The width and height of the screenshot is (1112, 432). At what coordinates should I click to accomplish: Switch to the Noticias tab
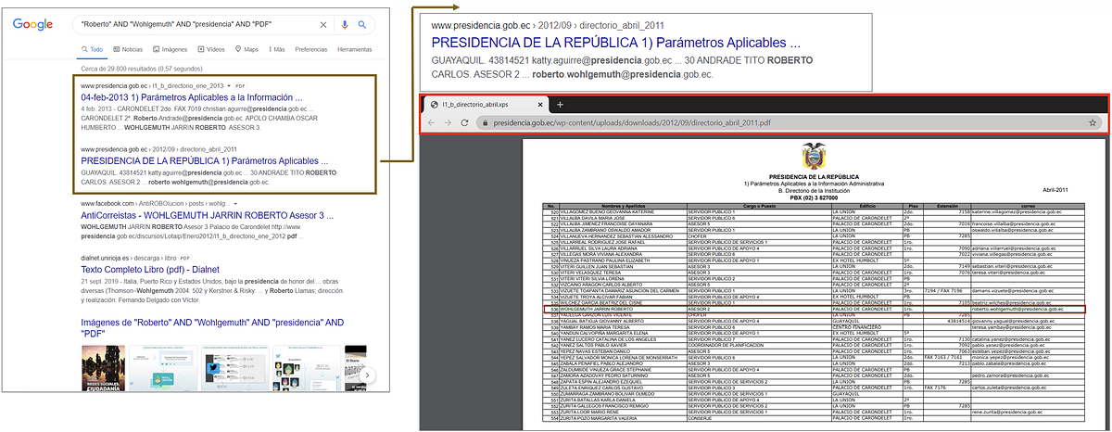click(x=128, y=48)
